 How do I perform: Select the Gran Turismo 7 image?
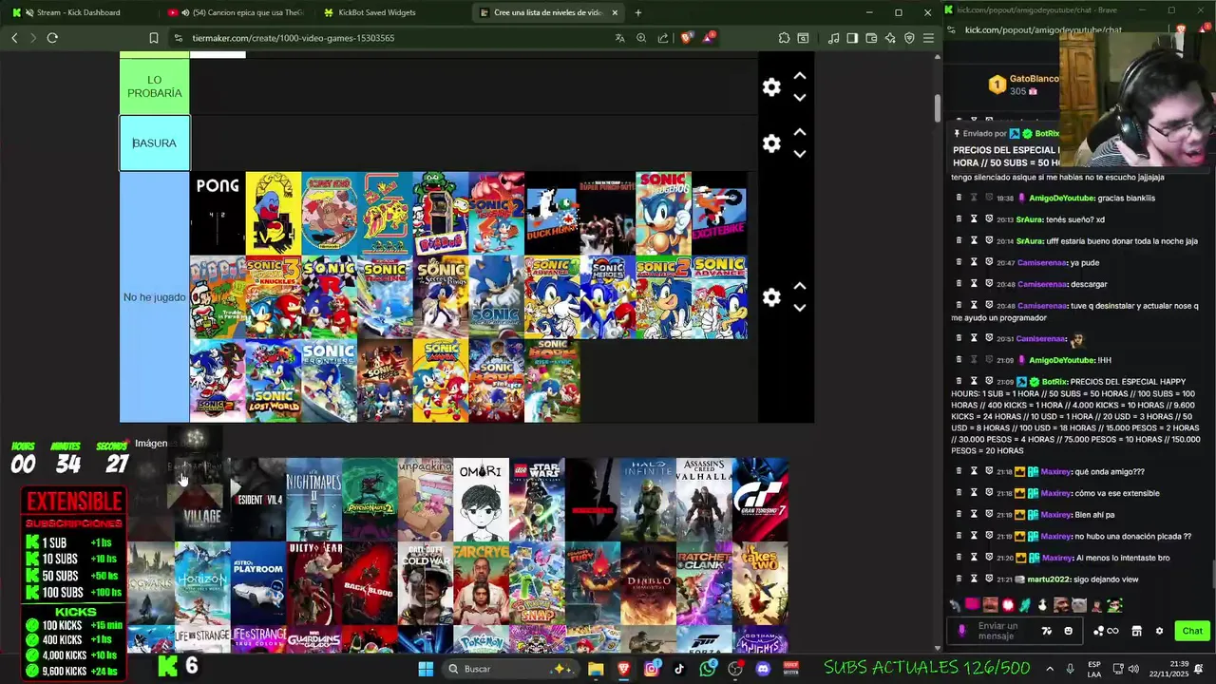(760, 500)
